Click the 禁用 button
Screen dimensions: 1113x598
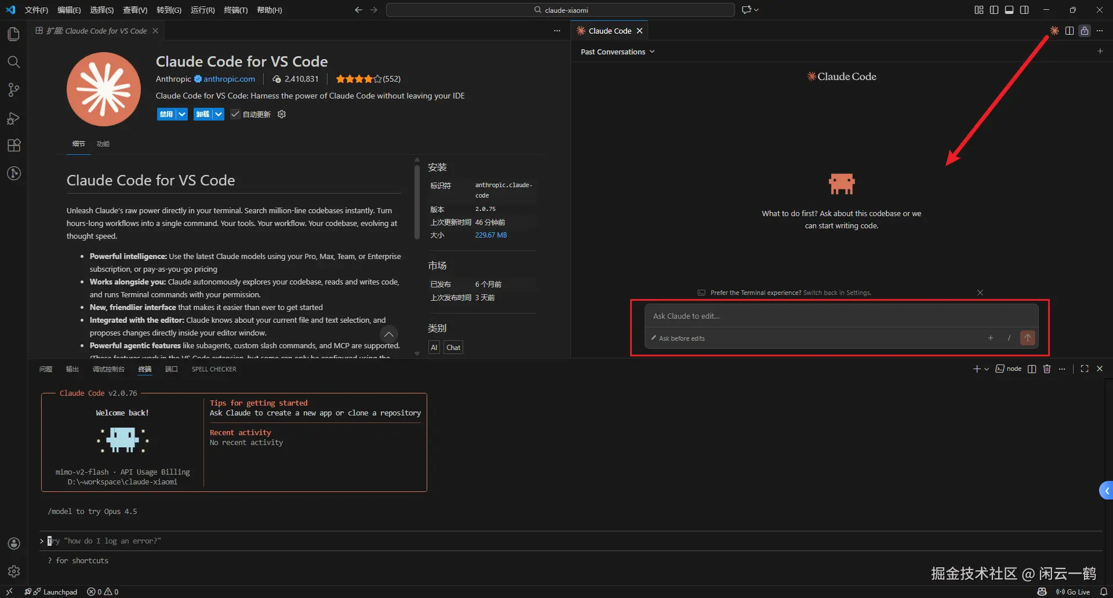(x=166, y=114)
